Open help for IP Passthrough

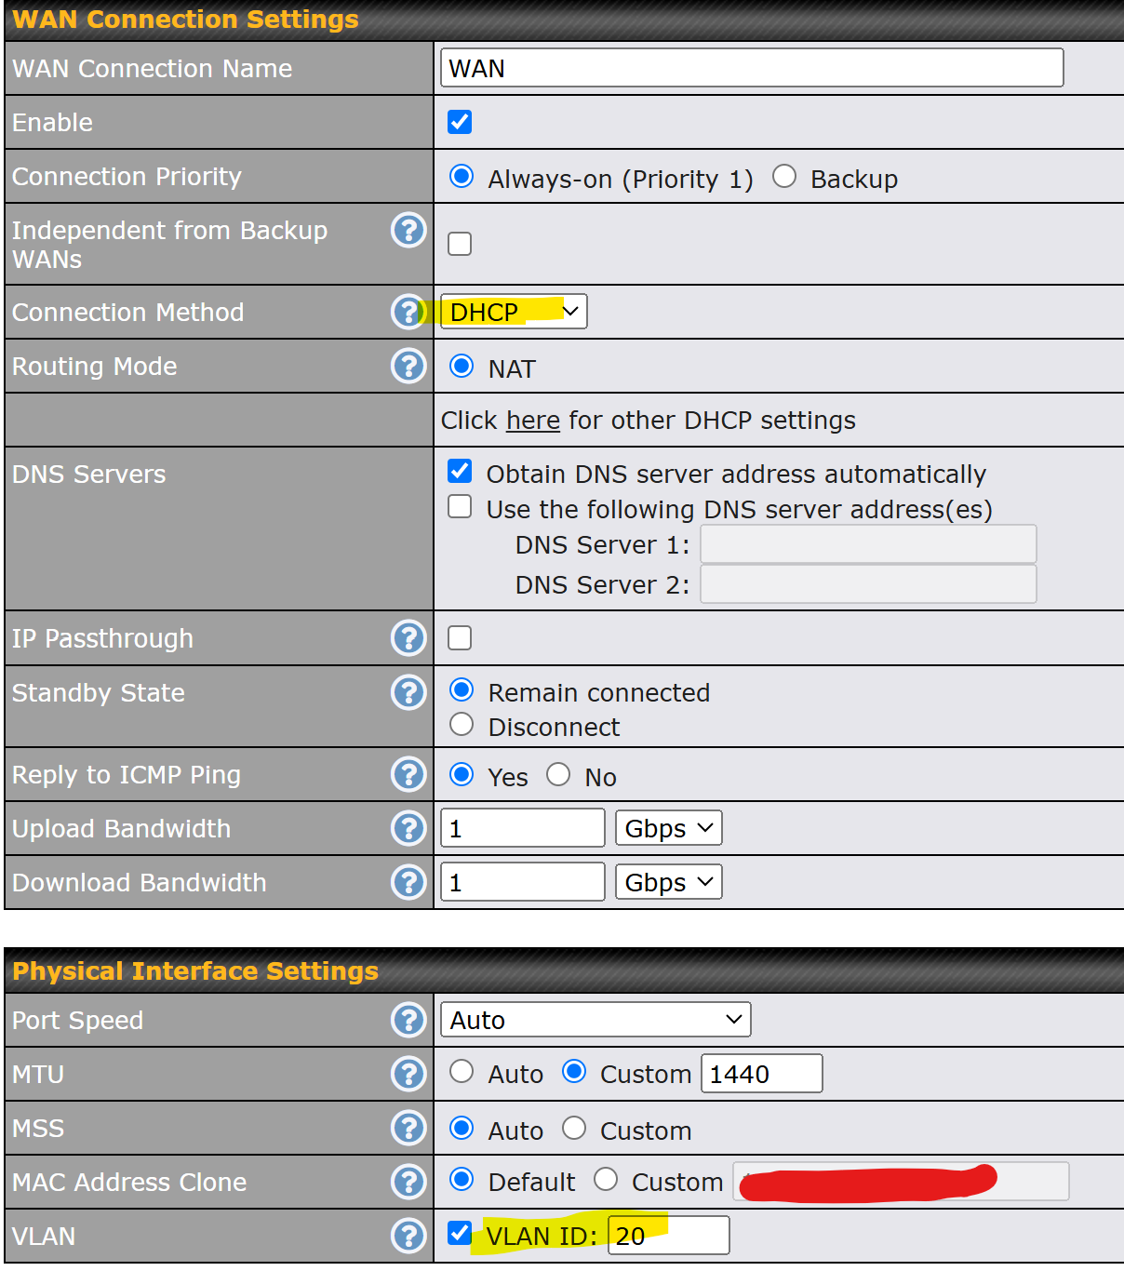pos(408,638)
